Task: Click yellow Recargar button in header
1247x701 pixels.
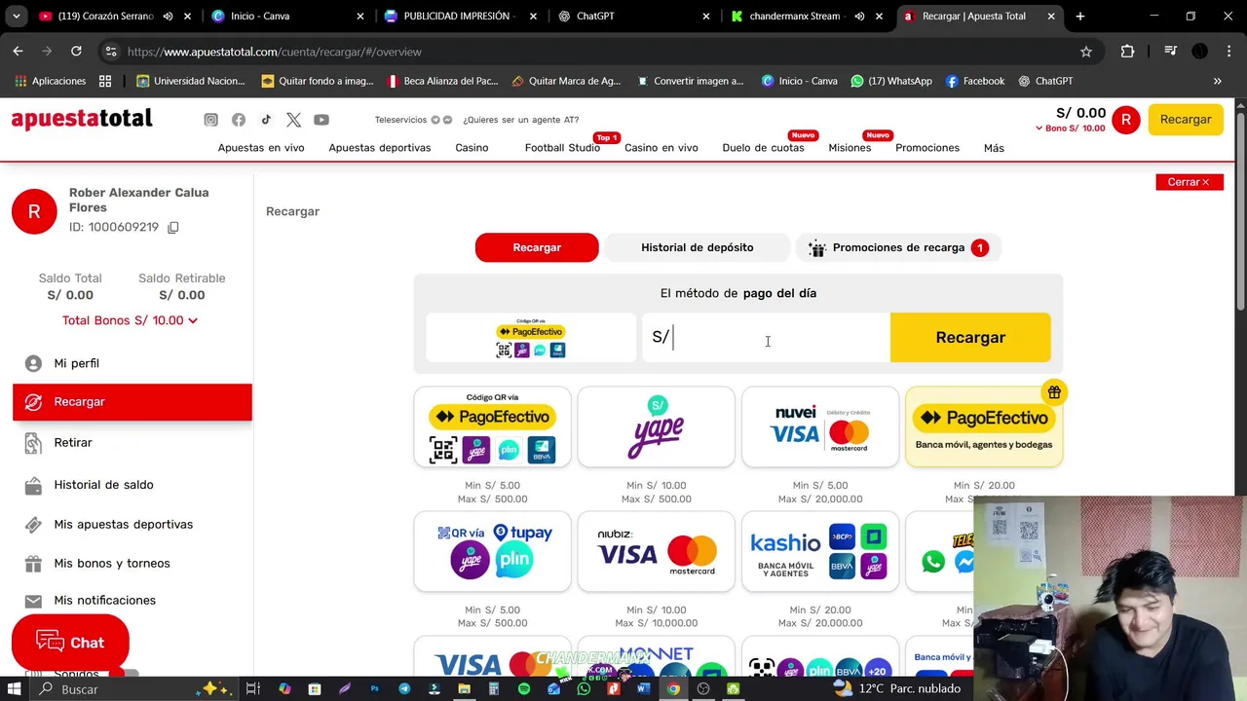Action: tap(1186, 120)
